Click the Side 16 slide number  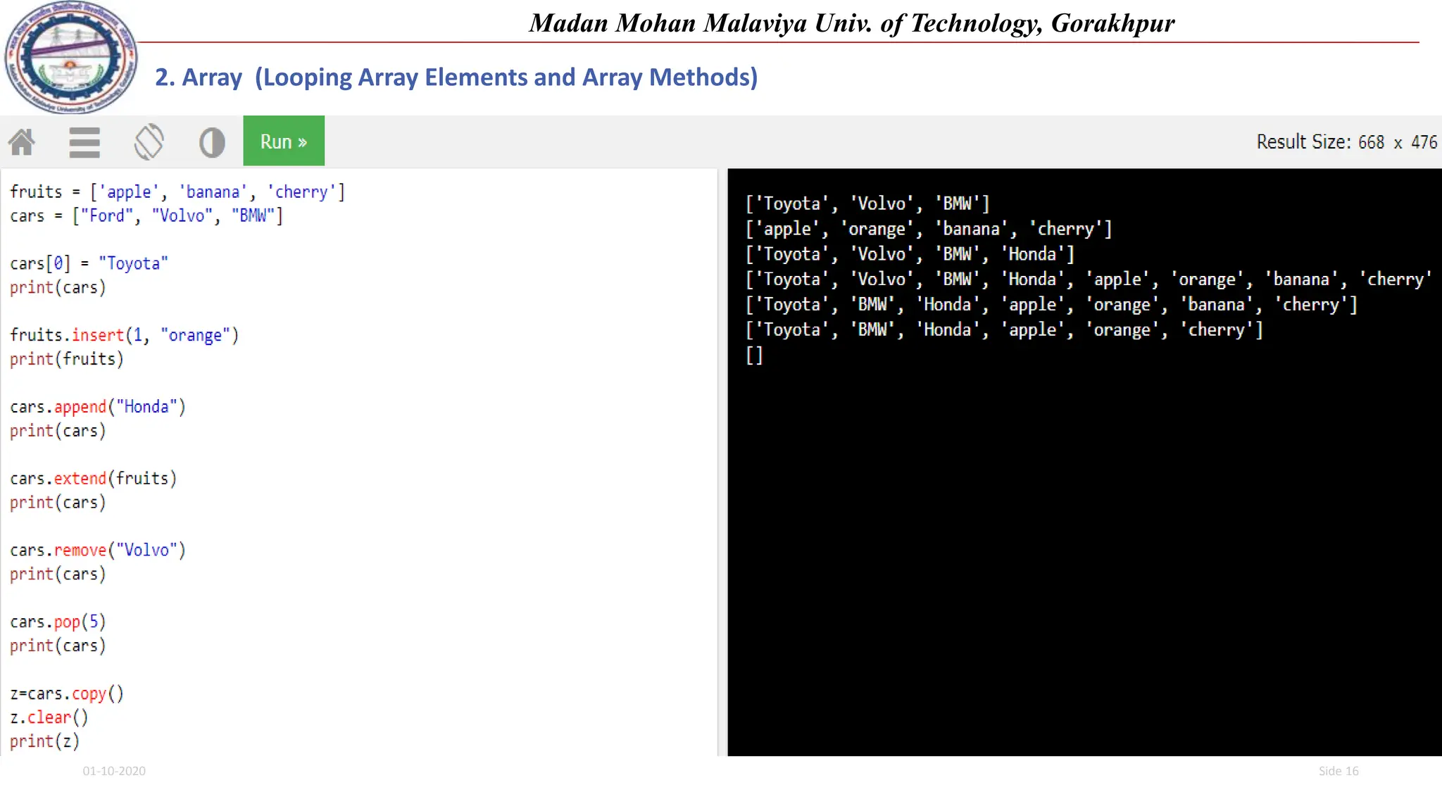pos(1338,771)
